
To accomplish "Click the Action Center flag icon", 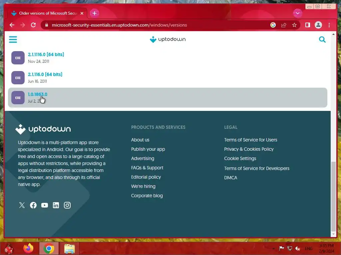I will coord(281,248).
